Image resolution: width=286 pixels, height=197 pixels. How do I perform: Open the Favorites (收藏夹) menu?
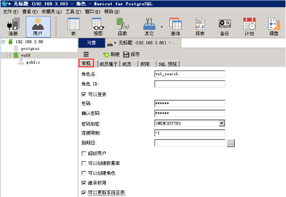click(x=52, y=12)
